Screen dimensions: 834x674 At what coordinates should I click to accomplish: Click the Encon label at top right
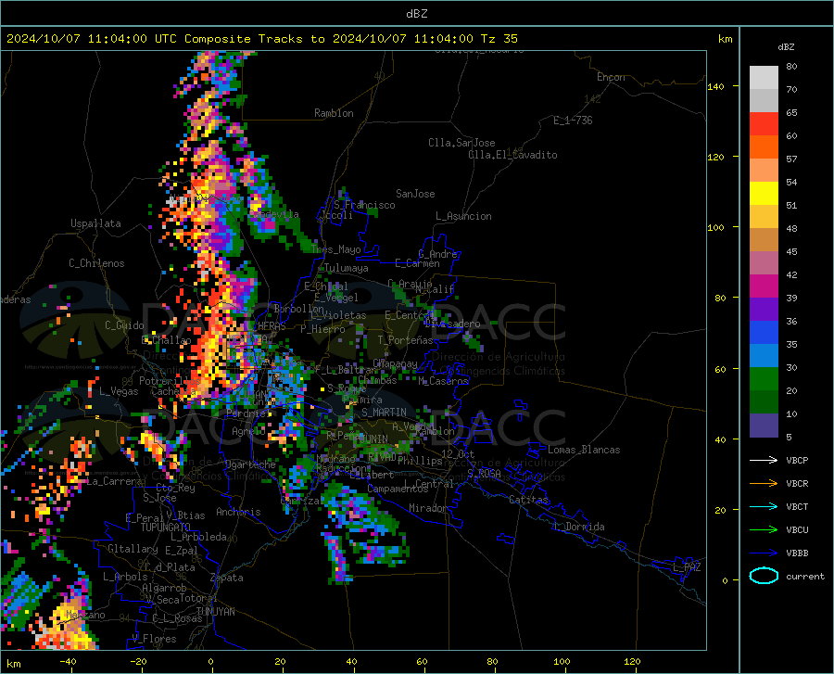pos(611,77)
